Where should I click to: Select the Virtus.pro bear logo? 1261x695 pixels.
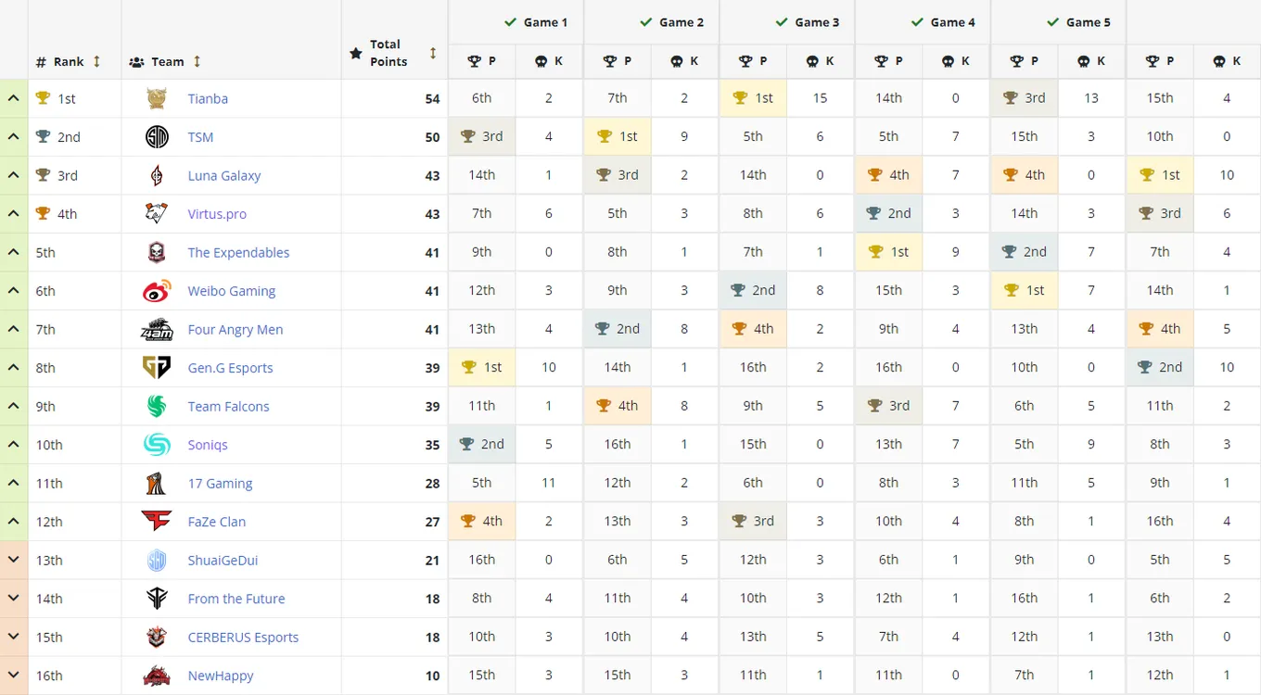[157, 214]
